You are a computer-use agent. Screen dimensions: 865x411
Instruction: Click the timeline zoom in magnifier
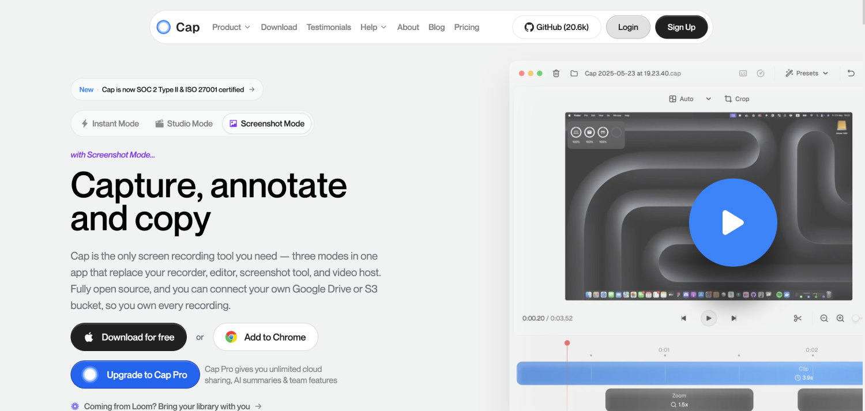pos(840,318)
